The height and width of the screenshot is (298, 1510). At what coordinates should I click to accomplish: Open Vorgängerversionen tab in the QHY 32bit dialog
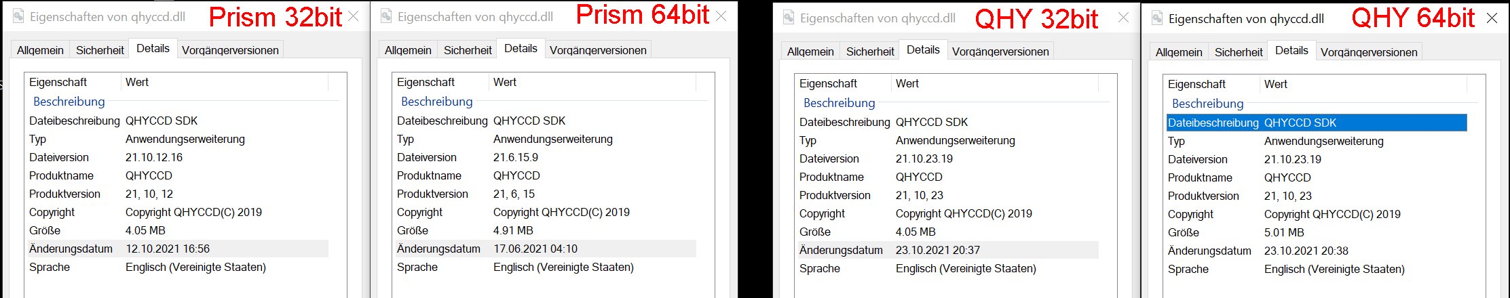pos(1000,51)
